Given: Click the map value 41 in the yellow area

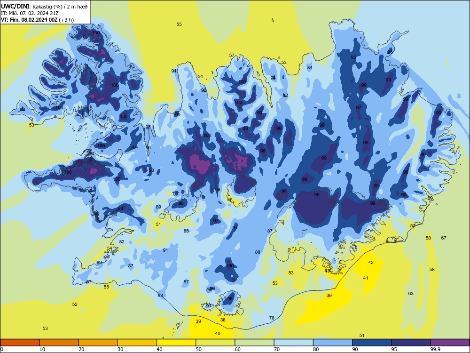Looking at the screenshot, I should 365,278.
